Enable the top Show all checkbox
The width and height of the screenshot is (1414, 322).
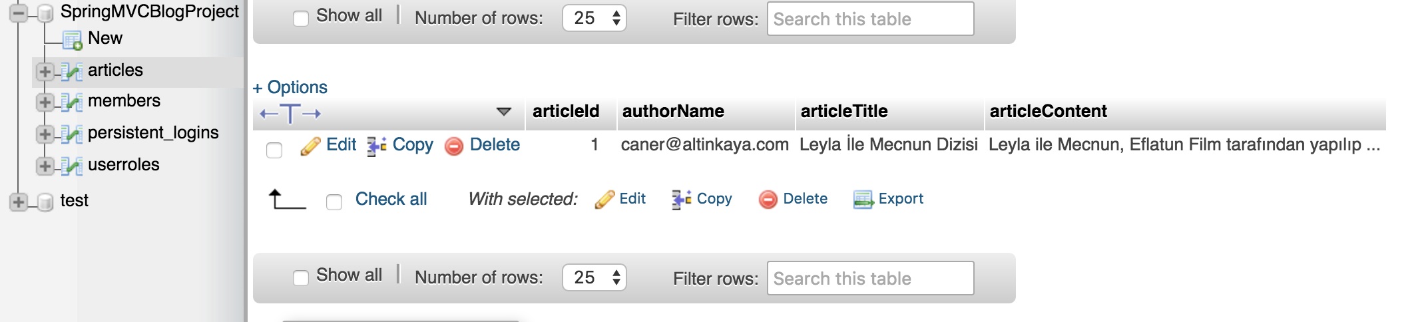301,18
